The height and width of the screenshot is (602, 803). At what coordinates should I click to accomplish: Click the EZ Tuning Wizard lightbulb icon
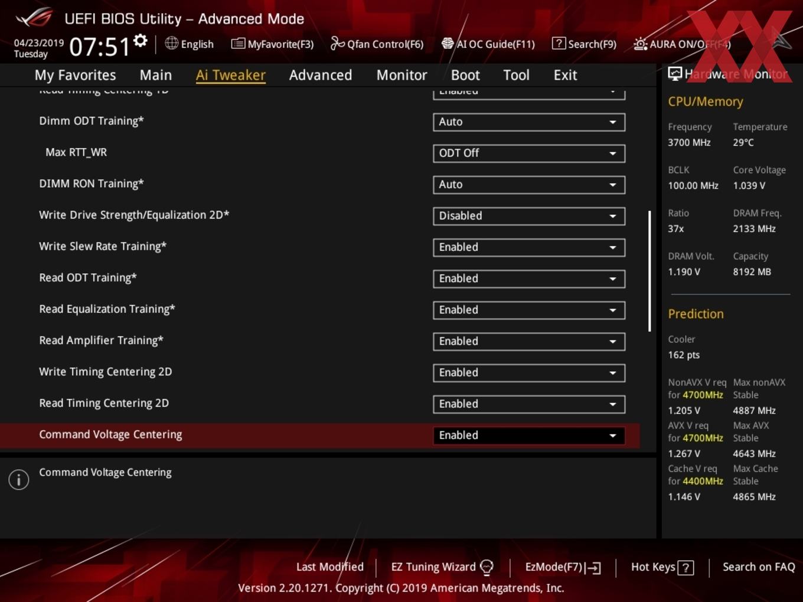[x=487, y=567]
